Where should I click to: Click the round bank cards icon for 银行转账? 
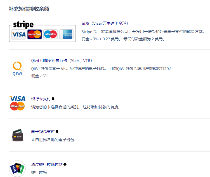click(x=17, y=169)
